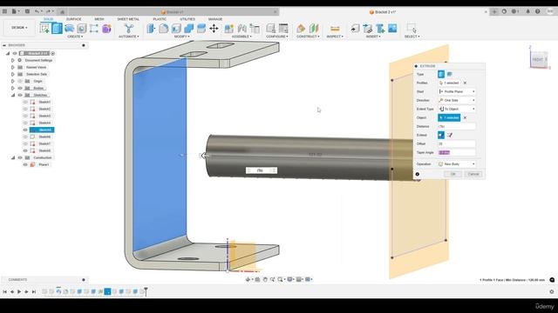
Task: Clear the Object selection with X
Action: [465, 118]
